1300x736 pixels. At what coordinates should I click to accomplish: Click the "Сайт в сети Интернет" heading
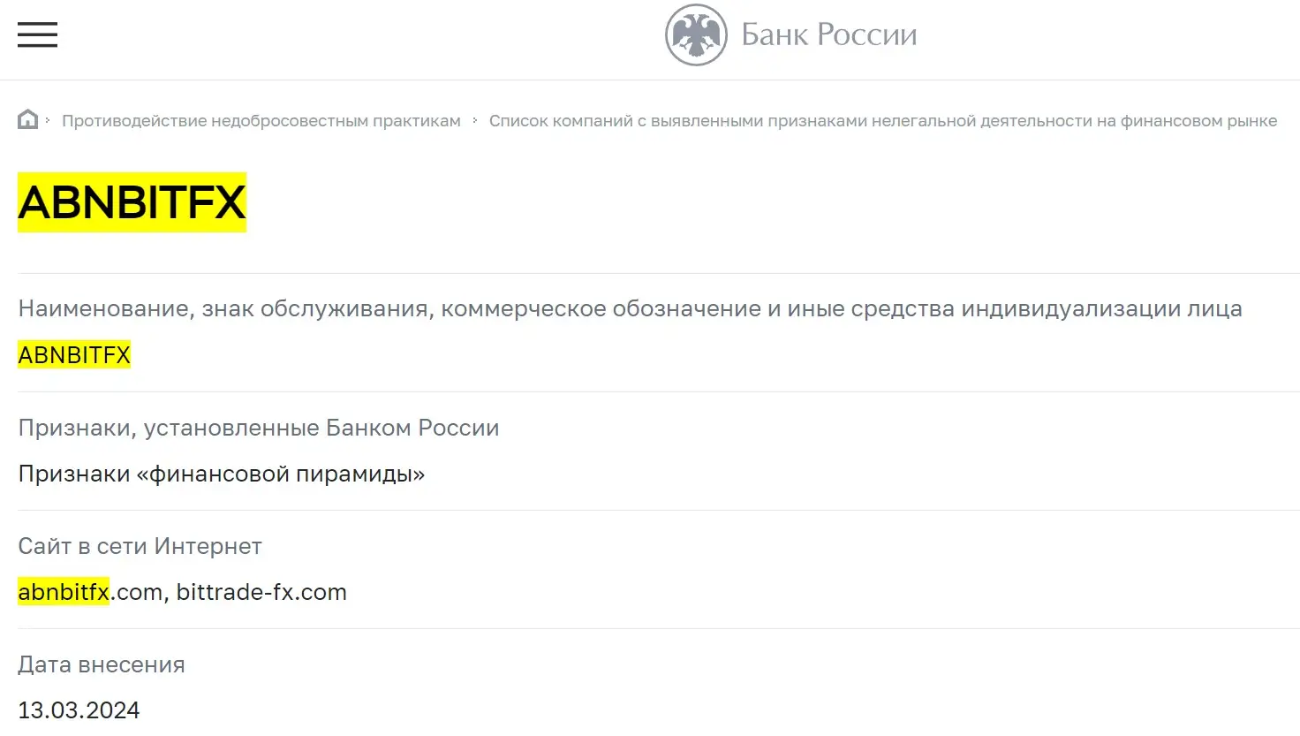click(140, 546)
